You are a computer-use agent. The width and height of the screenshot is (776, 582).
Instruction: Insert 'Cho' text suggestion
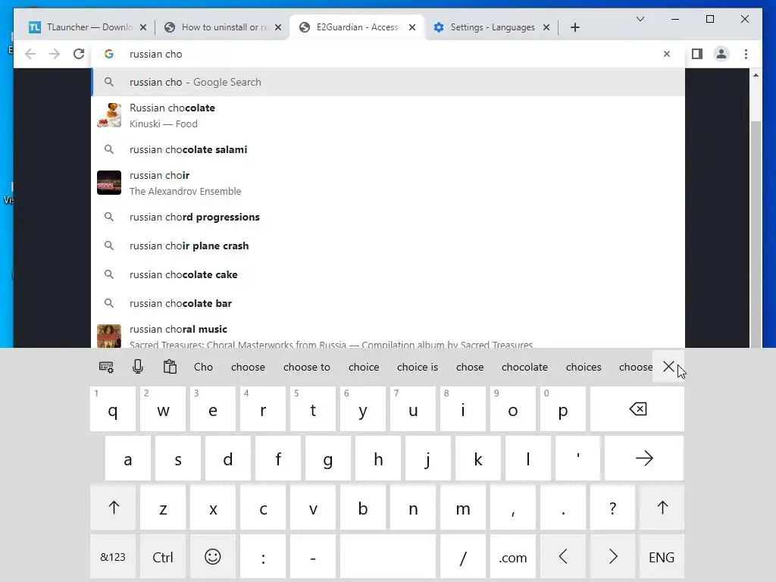[x=203, y=368]
